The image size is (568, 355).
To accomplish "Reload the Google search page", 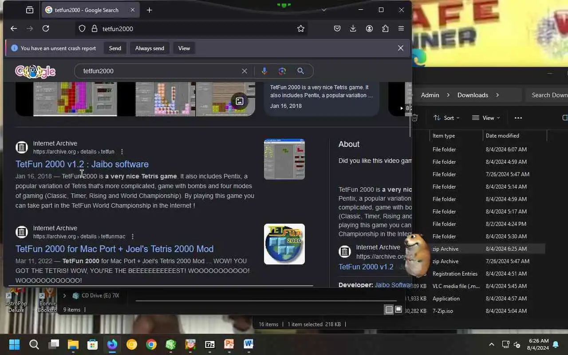I will point(46,28).
